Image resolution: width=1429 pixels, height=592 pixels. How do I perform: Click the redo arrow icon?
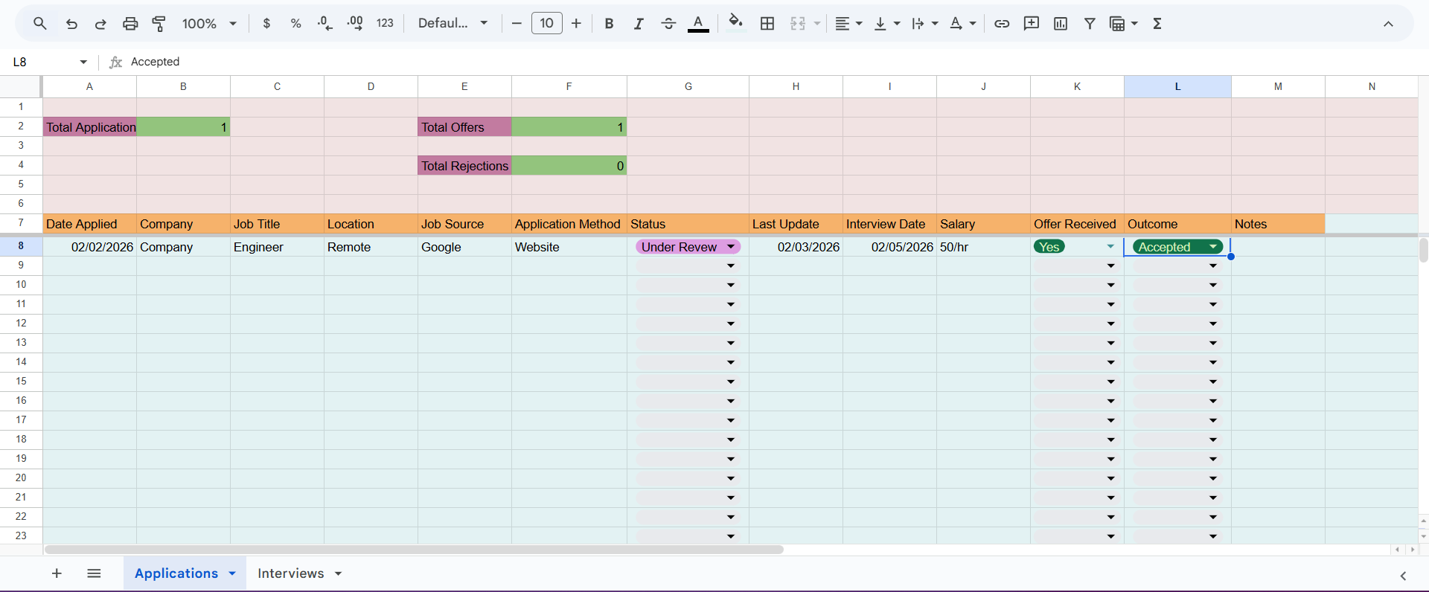(100, 24)
